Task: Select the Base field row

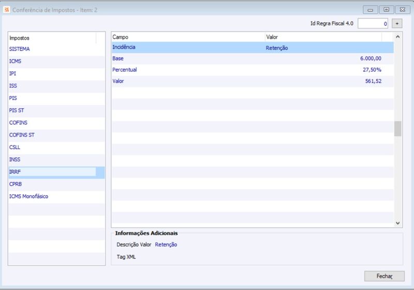Action: point(253,58)
